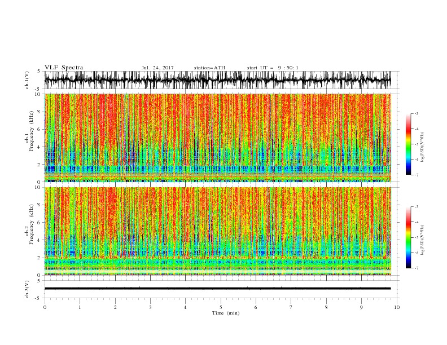Click the ch.1 voltage waveform trace
447x345 pixels.
217,80
